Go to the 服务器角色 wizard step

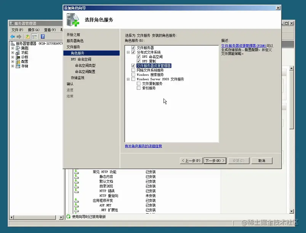pos(75,41)
